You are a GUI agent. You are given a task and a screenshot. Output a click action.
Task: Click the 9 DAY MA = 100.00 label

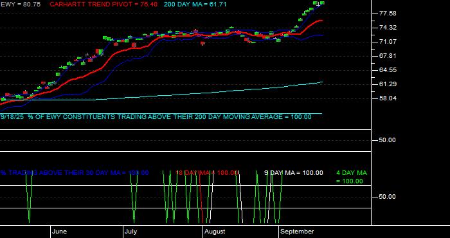point(294,172)
